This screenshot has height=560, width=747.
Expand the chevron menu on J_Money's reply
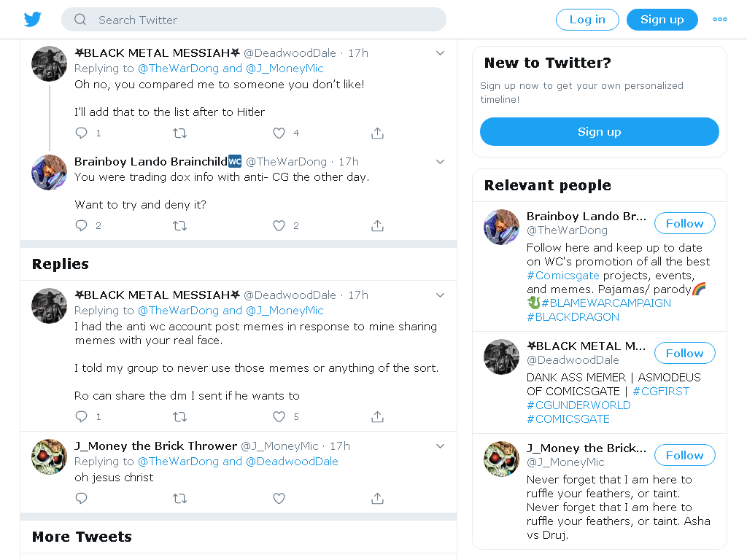pos(440,446)
